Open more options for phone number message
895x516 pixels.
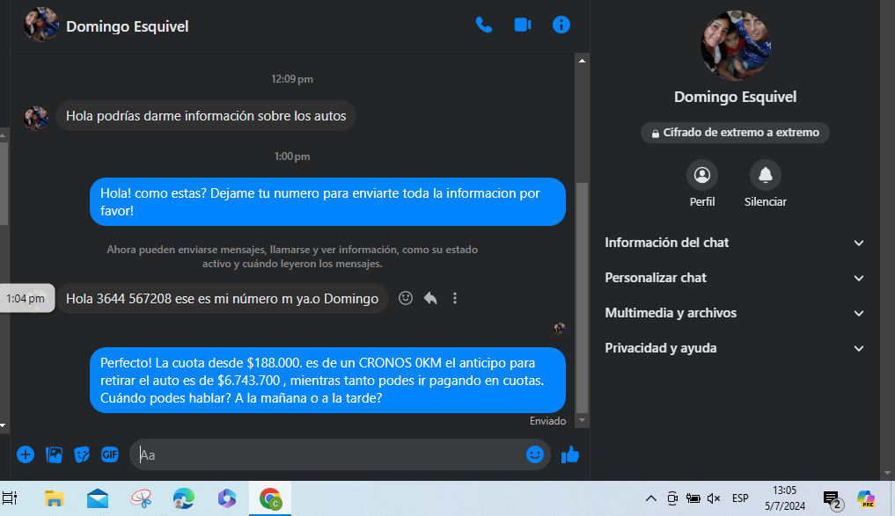coord(455,298)
